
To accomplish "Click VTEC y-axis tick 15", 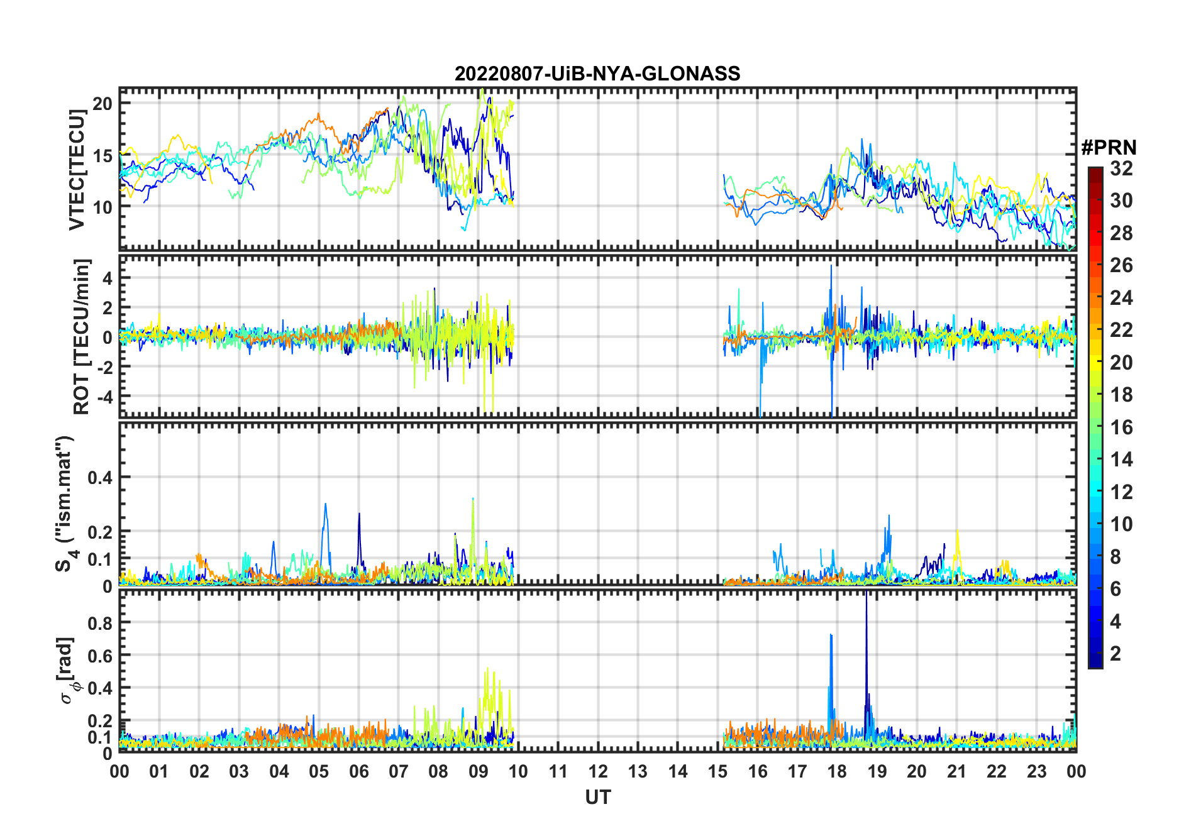I will click(102, 156).
